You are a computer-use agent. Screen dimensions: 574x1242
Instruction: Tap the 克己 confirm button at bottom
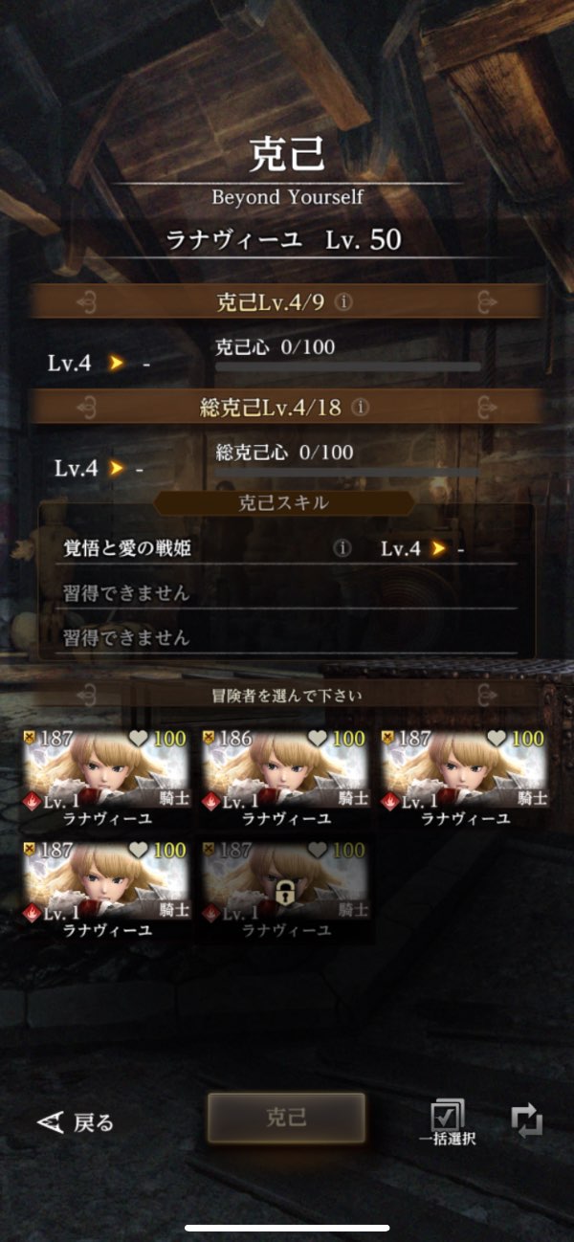pyautogui.click(x=286, y=1118)
